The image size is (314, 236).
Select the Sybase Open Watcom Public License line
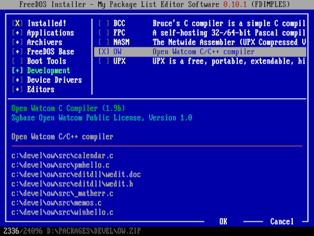(102, 117)
